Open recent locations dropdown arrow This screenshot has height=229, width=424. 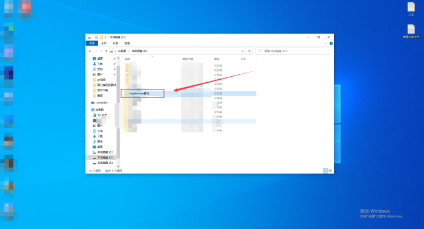pyautogui.click(x=101, y=51)
